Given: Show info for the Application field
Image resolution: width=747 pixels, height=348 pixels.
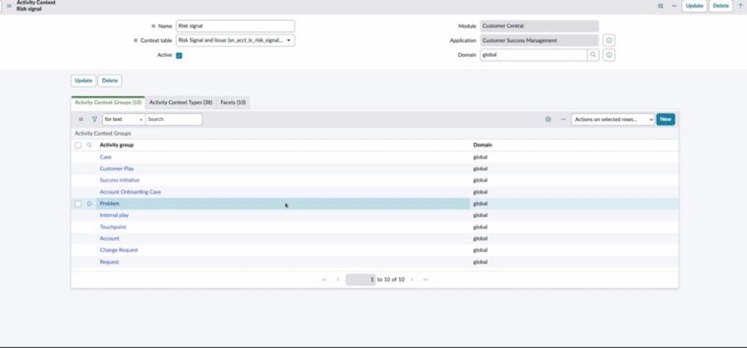Looking at the screenshot, I should pos(609,40).
